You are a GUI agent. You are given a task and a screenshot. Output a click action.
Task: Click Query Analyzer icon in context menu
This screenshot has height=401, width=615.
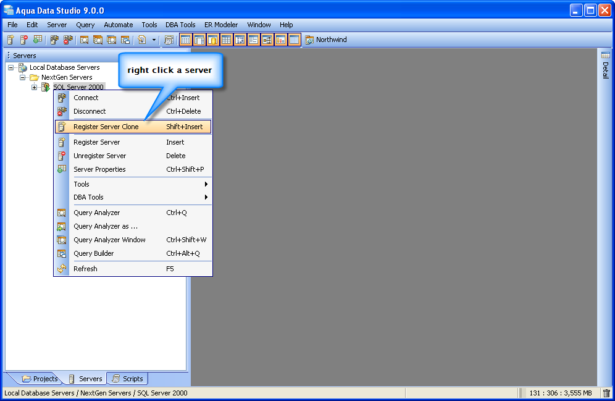tap(62, 213)
